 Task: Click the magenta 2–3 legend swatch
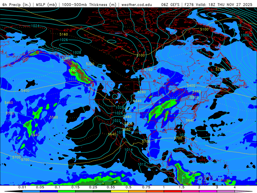point(208,191)
